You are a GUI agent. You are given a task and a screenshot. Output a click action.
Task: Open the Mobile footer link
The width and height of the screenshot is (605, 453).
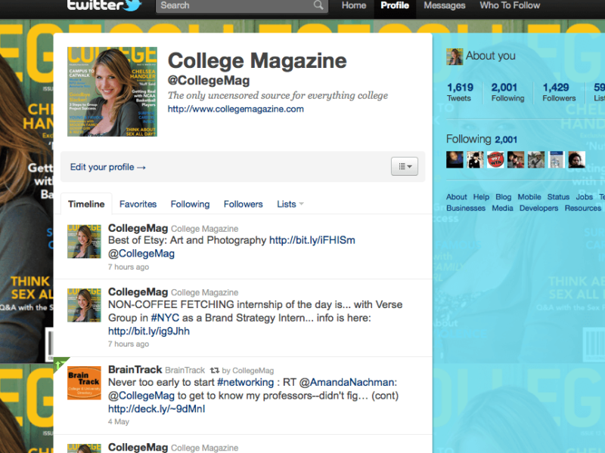[529, 197]
